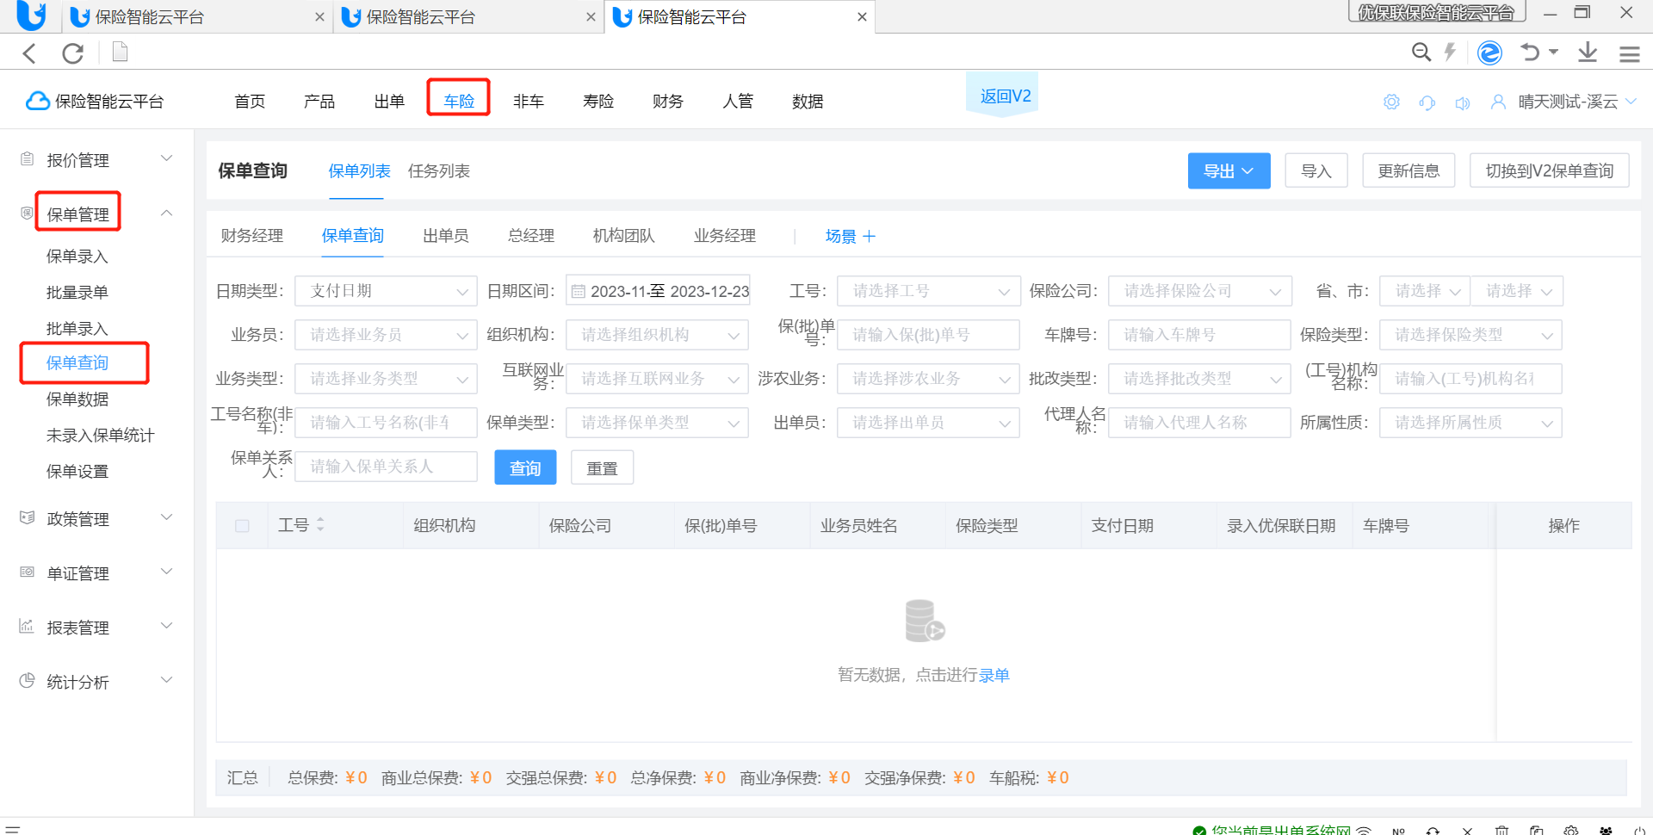The width and height of the screenshot is (1653, 835).
Task: Click the sync arrows icon in status bar
Action: 1433,831
